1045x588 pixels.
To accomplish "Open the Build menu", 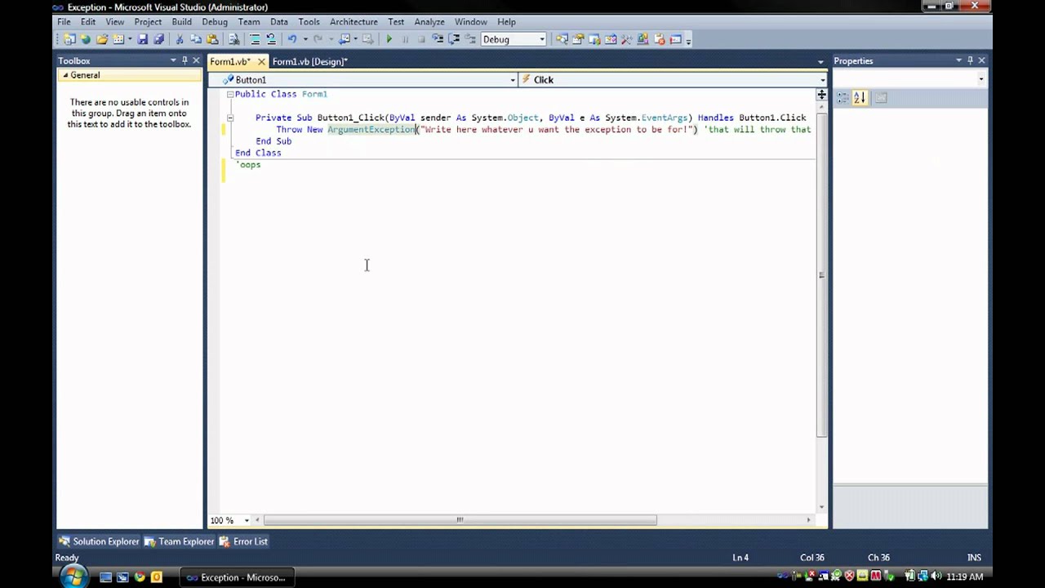I will [181, 22].
